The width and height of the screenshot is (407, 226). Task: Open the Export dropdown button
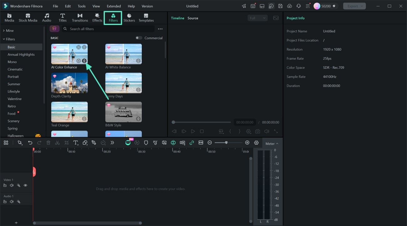[354, 6]
